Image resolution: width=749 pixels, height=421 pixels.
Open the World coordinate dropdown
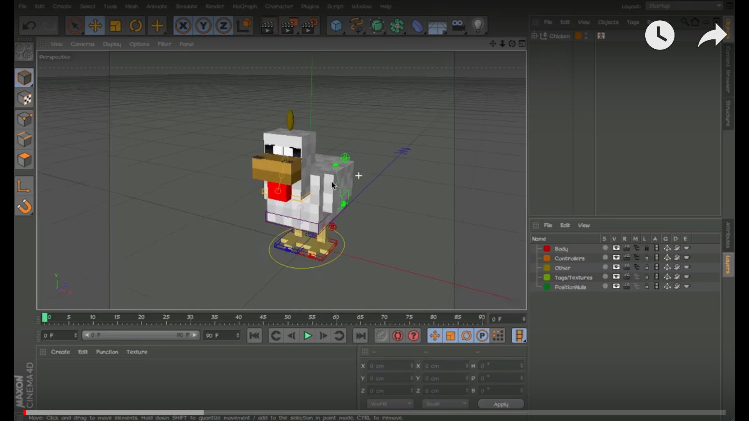390,404
